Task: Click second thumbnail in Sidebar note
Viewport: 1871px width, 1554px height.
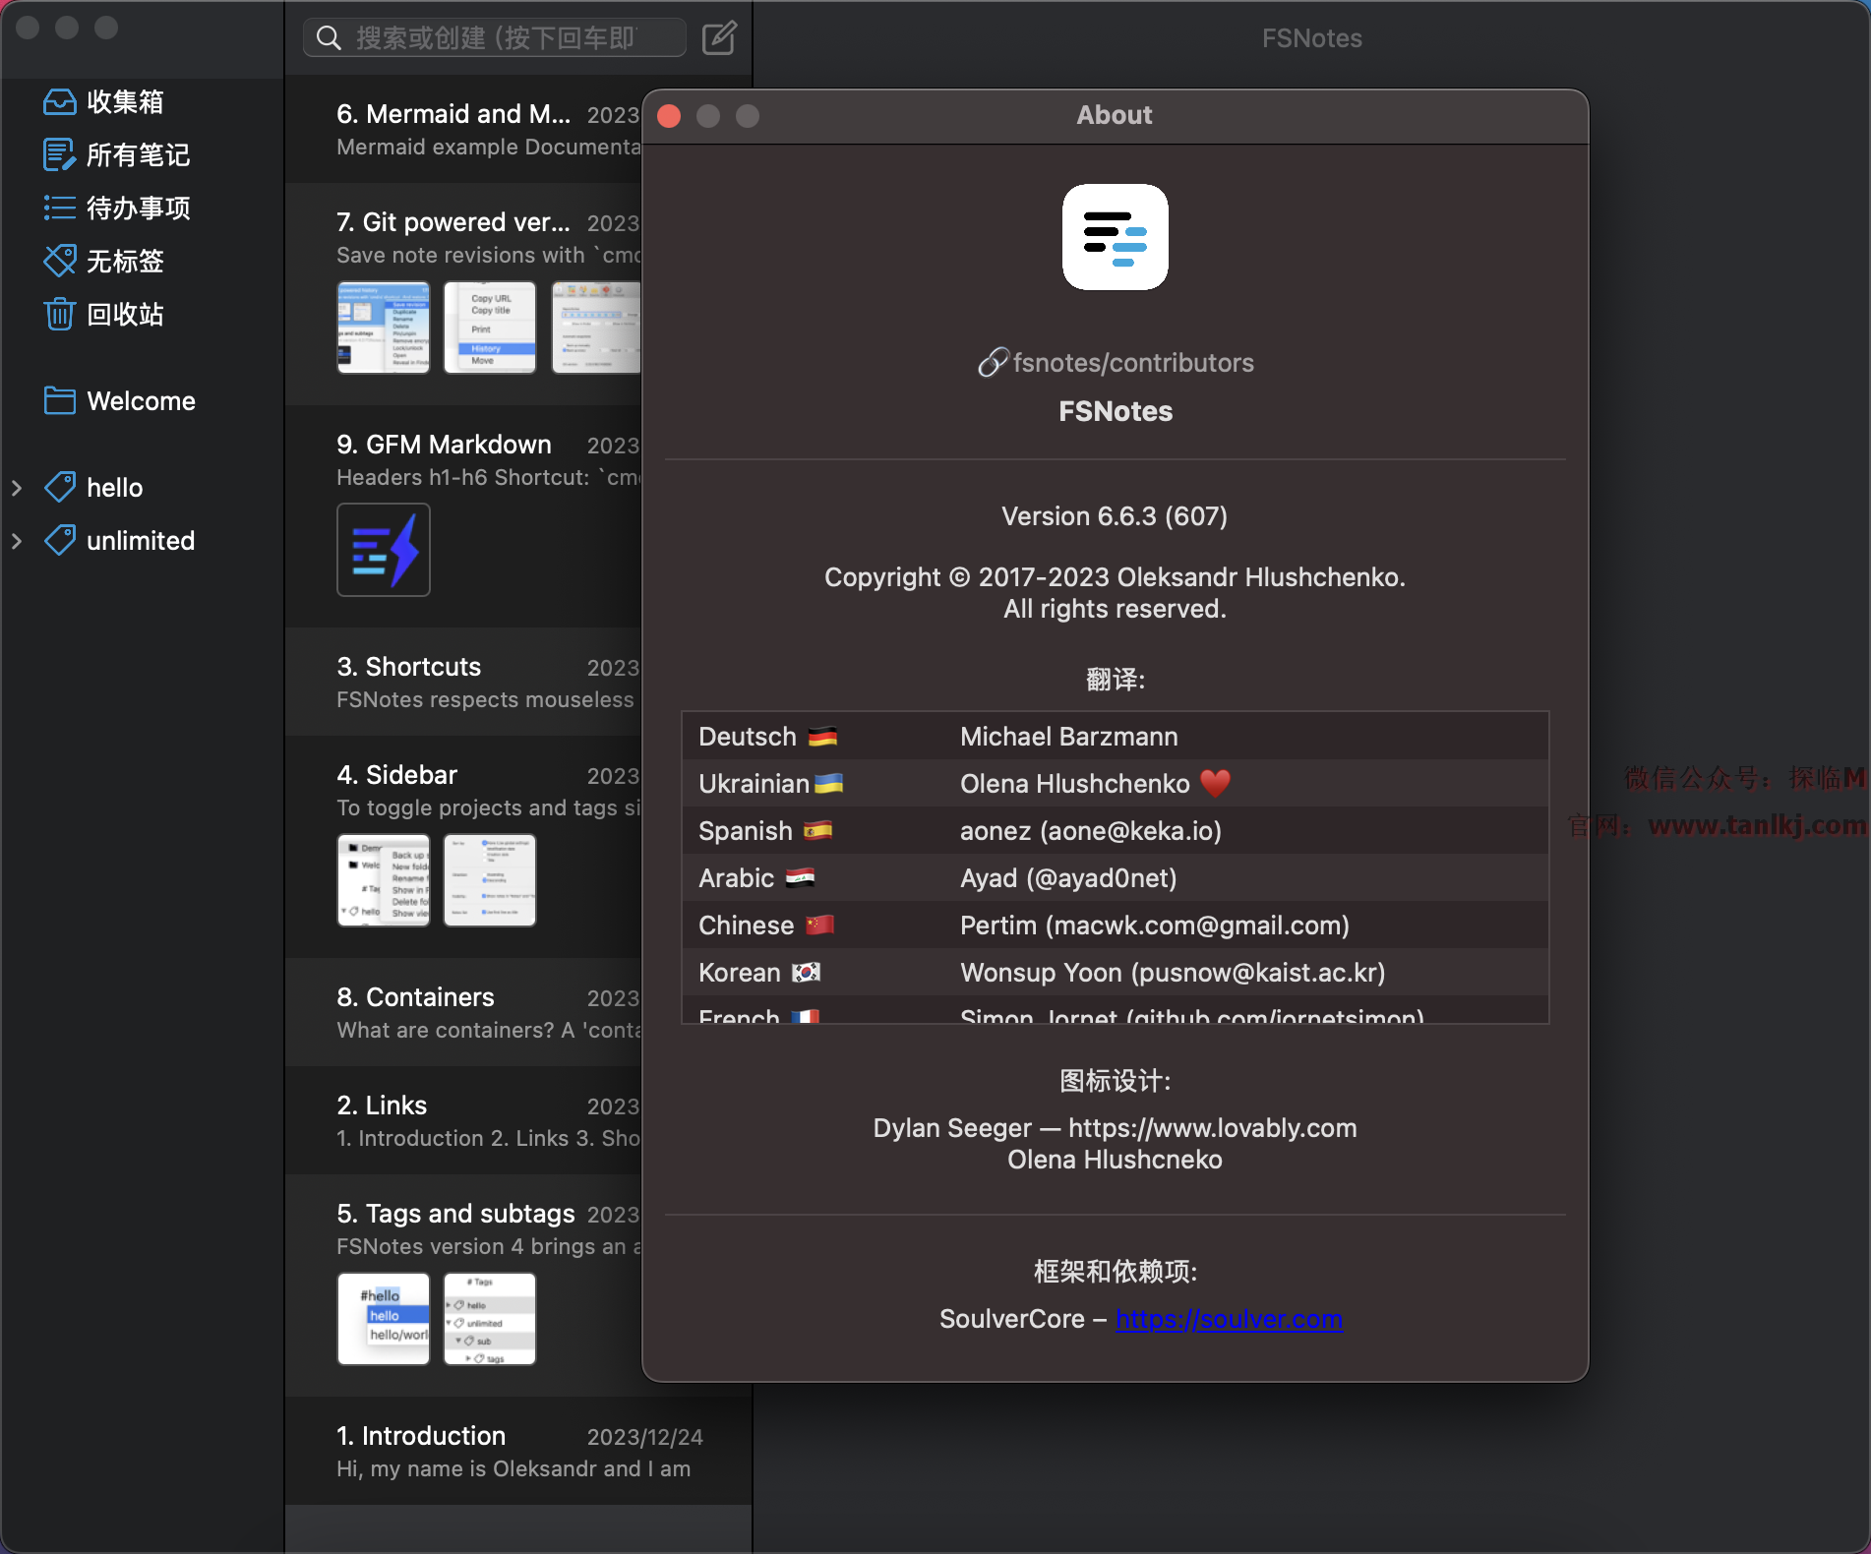Action: pyautogui.click(x=490, y=880)
